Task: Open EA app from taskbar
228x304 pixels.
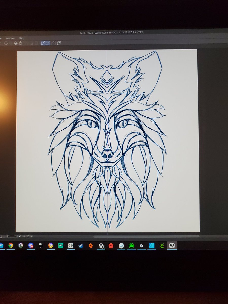Action: point(111,245)
